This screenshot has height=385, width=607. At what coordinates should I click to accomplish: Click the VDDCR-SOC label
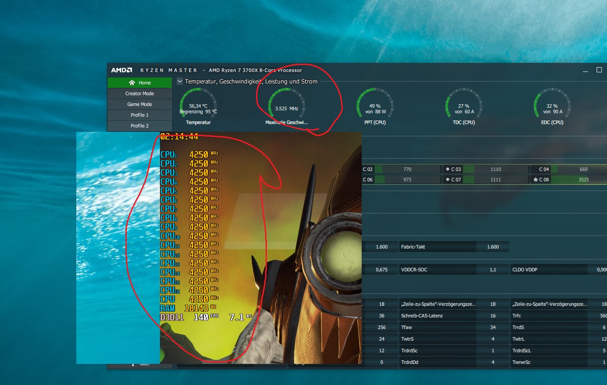(414, 270)
